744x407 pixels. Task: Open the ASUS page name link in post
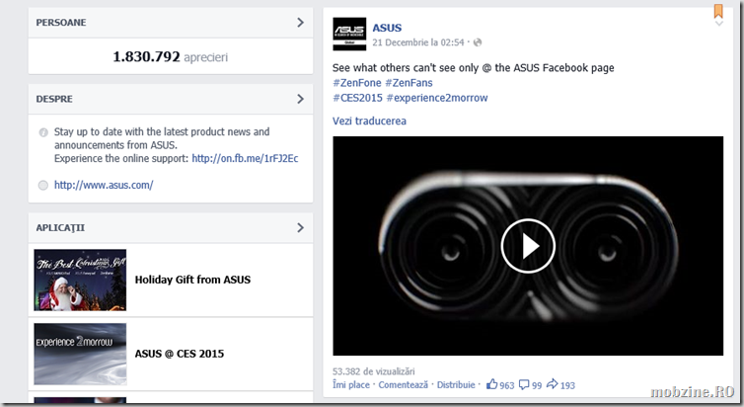click(x=387, y=28)
